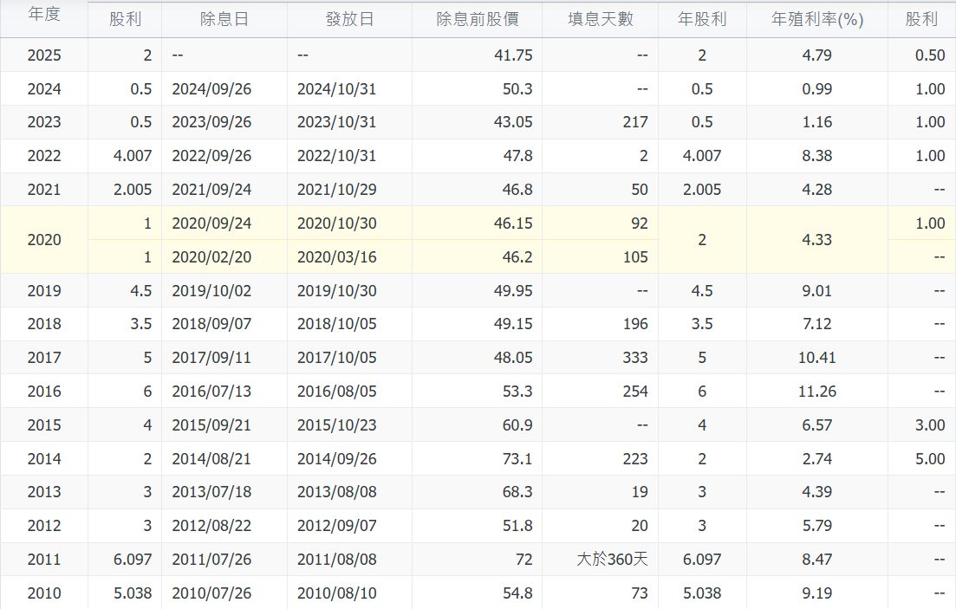The image size is (956, 609).
Task: Click payment date 2014/09/26
Action: pyautogui.click(x=336, y=459)
